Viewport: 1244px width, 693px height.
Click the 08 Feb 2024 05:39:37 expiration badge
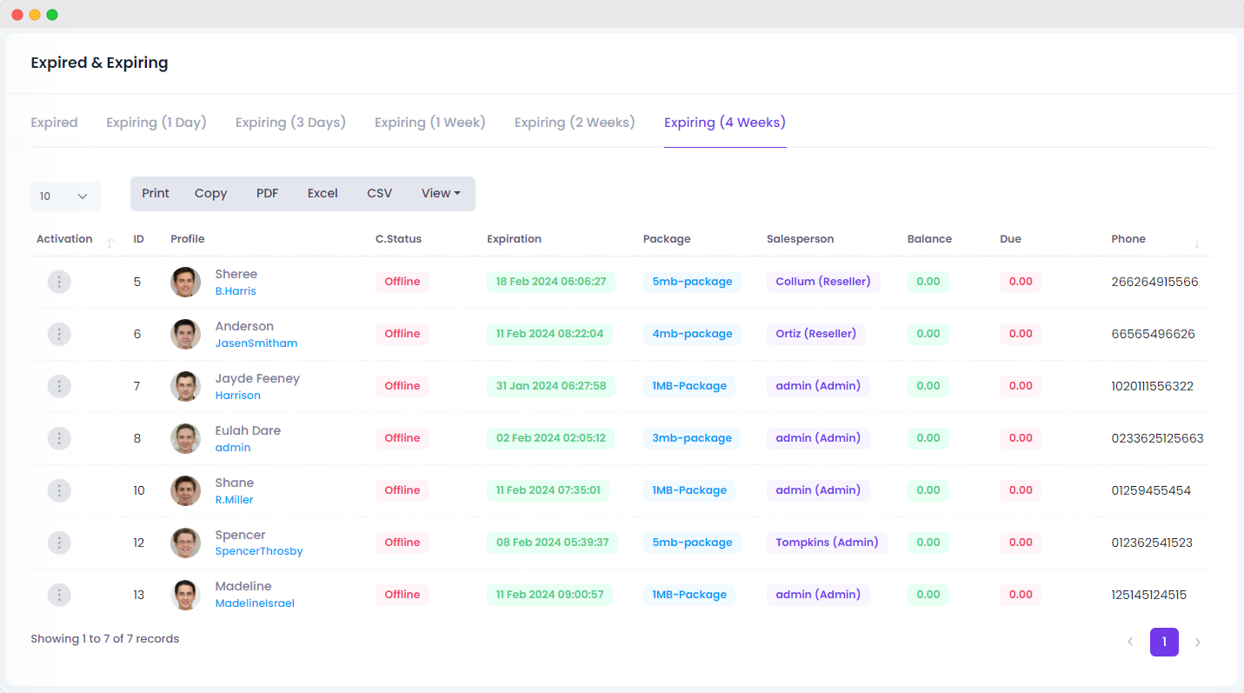point(552,543)
